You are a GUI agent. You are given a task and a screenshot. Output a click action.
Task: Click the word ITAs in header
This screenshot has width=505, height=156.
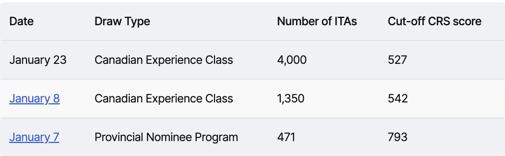(346, 21)
